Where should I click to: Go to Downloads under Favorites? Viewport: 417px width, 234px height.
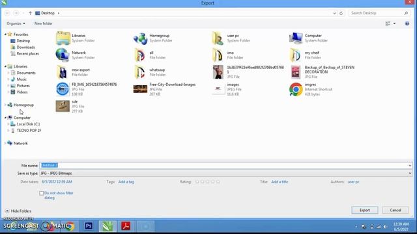point(25,47)
